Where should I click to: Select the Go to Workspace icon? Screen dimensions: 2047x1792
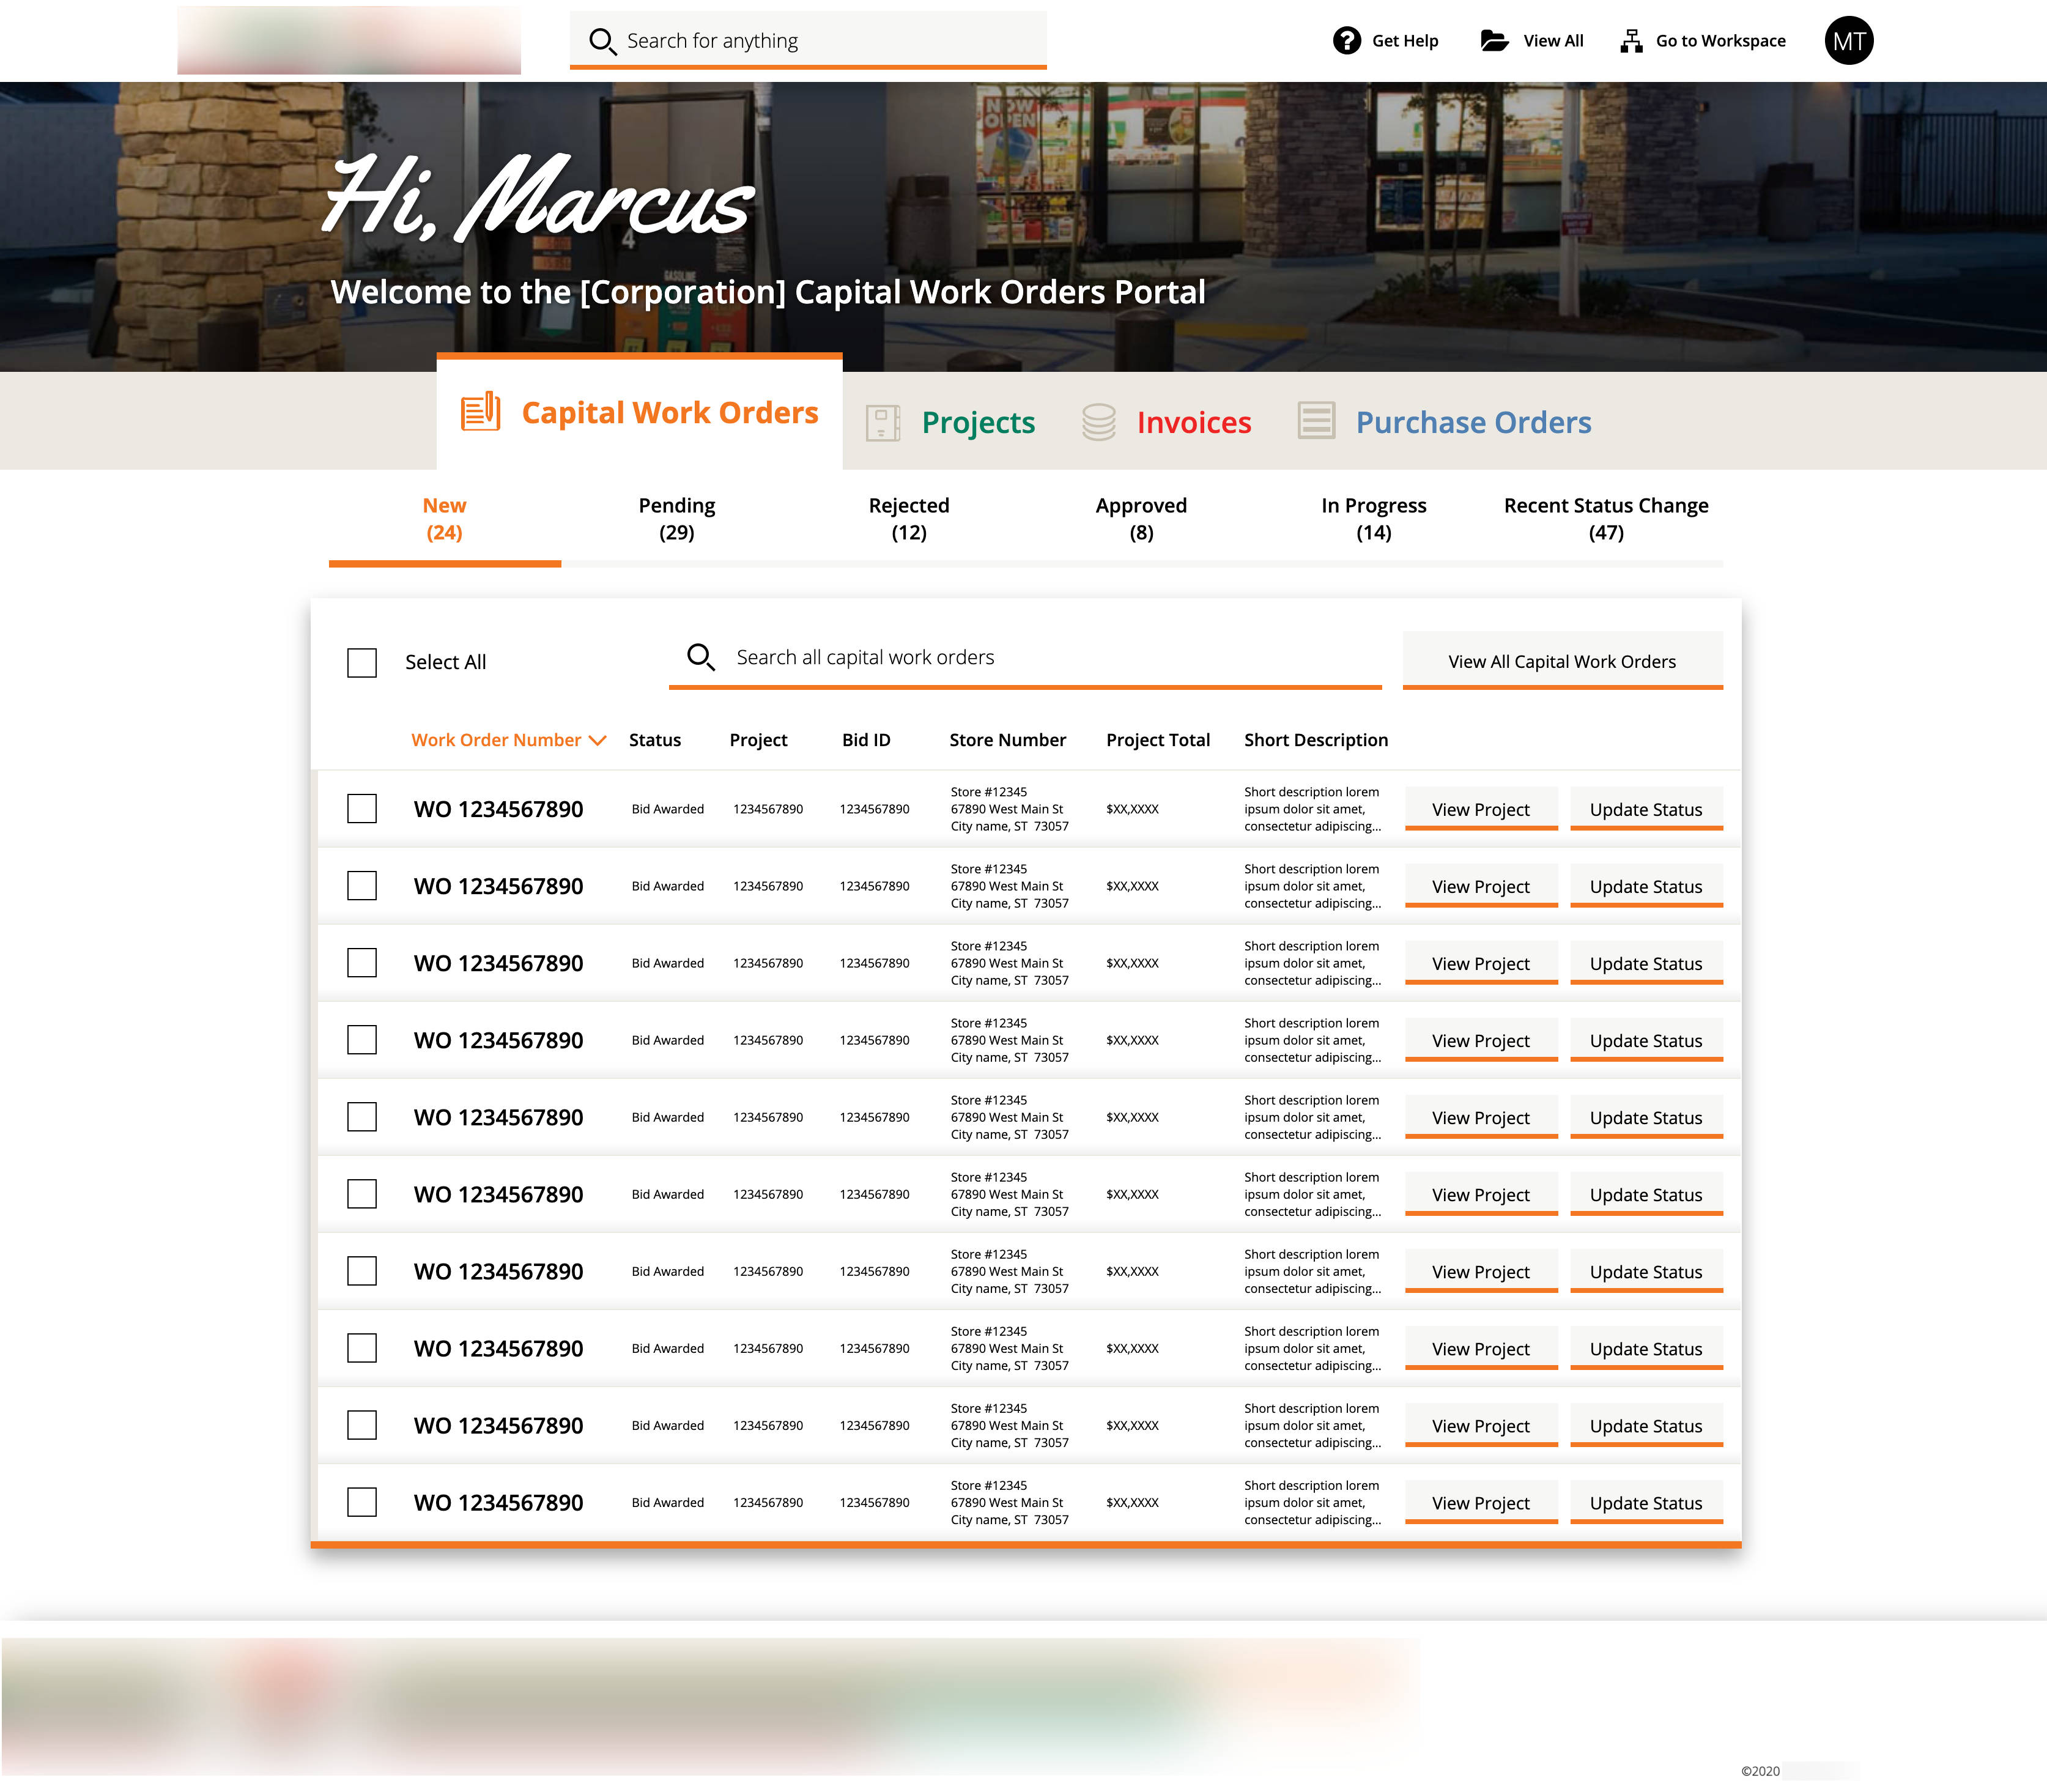pos(1631,40)
